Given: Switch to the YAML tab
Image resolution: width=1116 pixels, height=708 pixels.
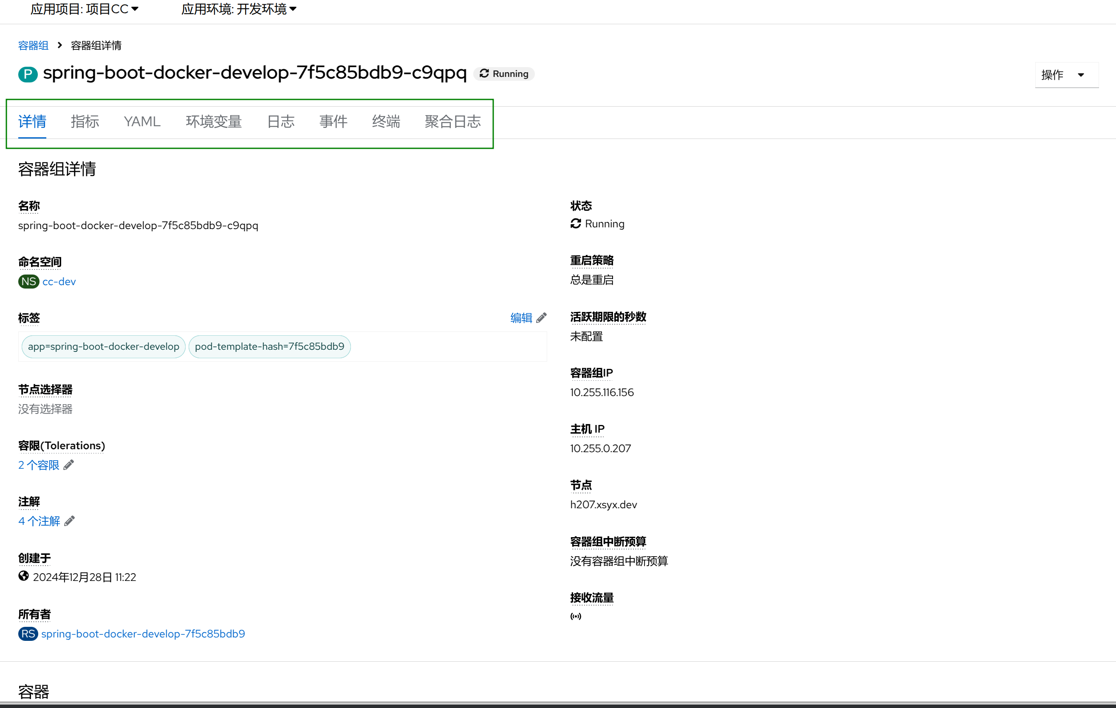Looking at the screenshot, I should click(x=142, y=122).
